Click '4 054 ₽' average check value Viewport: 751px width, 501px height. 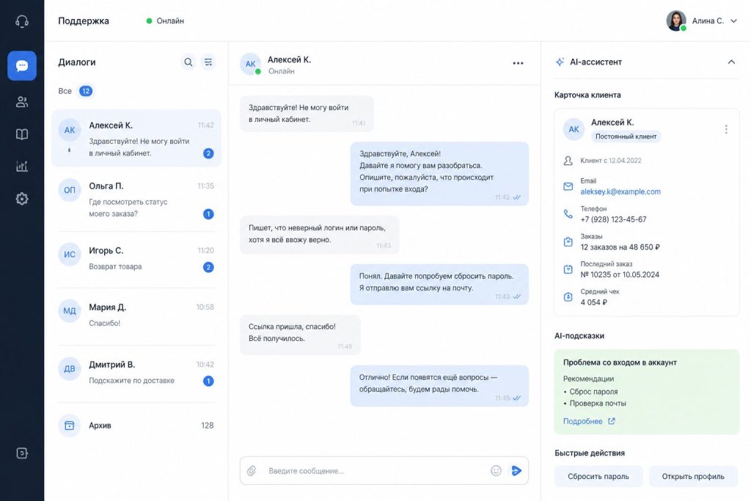coord(594,302)
